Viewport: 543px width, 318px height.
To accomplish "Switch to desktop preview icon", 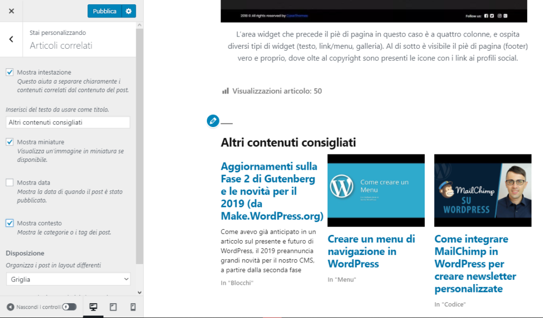I will (x=93, y=307).
